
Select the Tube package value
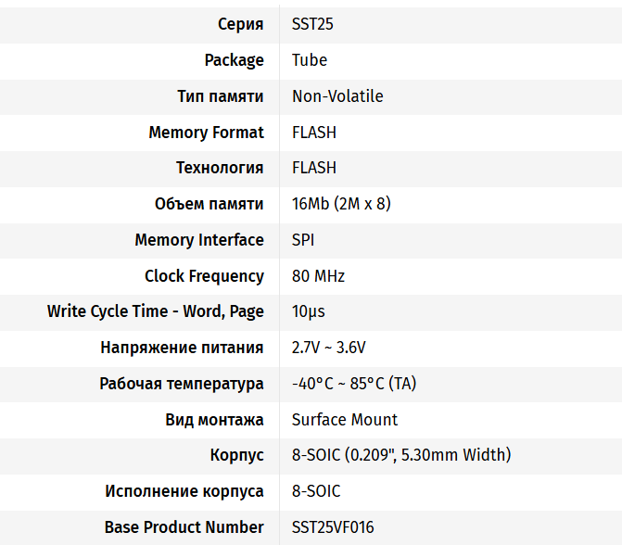(x=310, y=60)
